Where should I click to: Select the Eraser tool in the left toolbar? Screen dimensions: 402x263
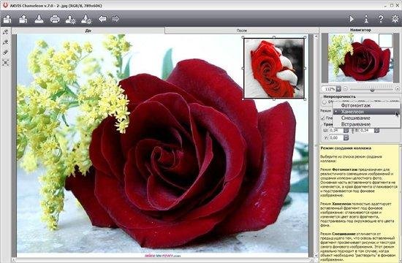(x=6, y=53)
